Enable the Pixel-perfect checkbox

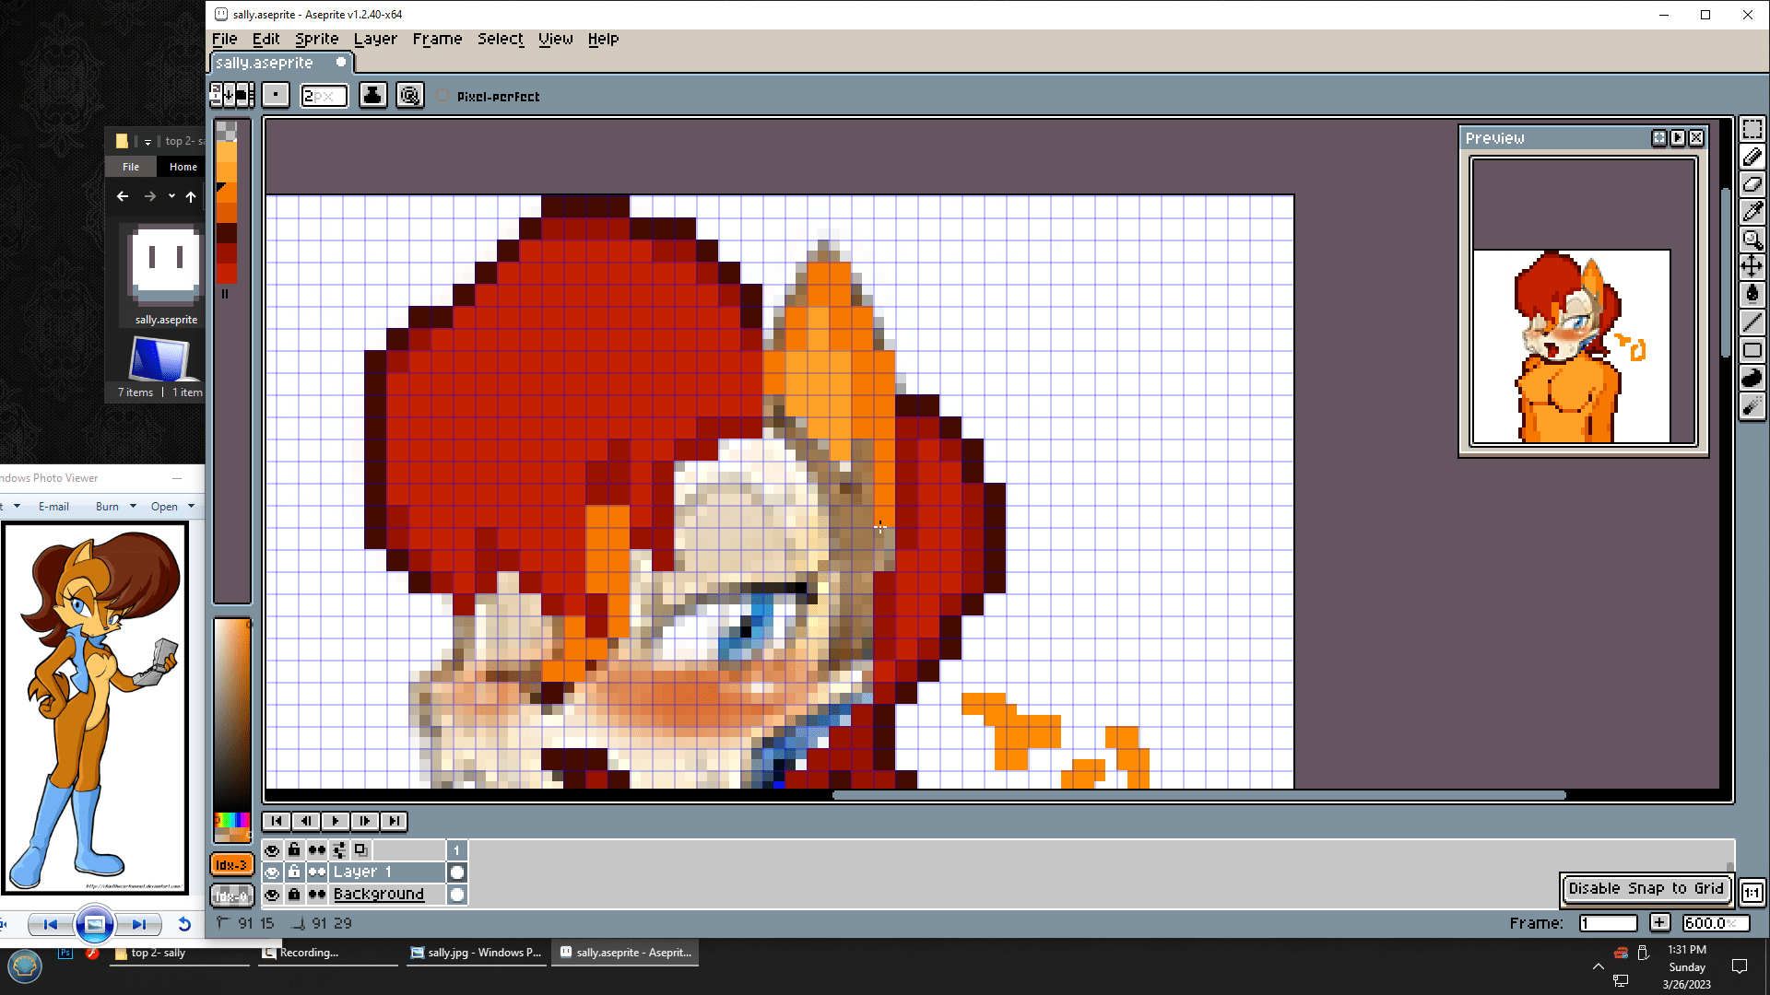(x=443, y=96)
